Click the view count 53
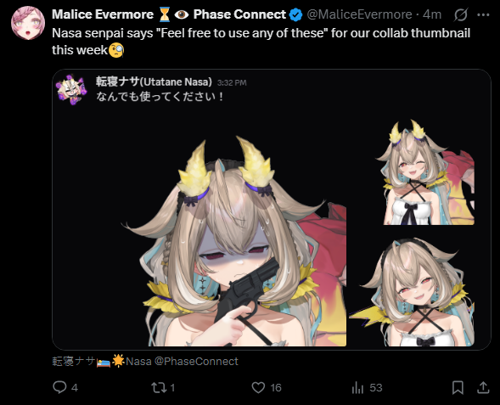Viewport: 500px width, 405px height. (x=376, y=388)
